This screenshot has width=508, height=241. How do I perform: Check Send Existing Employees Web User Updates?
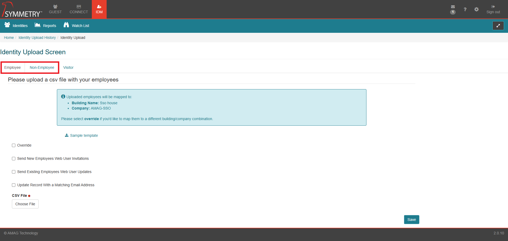tap(13, 172)
